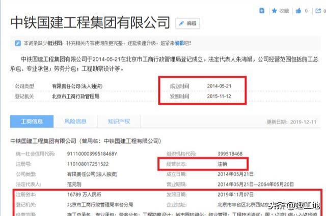Image resolution: width=326 pixels, height=216 pixels.
Task: Click the 收藏 label text
Action: (x=284, y=11)
